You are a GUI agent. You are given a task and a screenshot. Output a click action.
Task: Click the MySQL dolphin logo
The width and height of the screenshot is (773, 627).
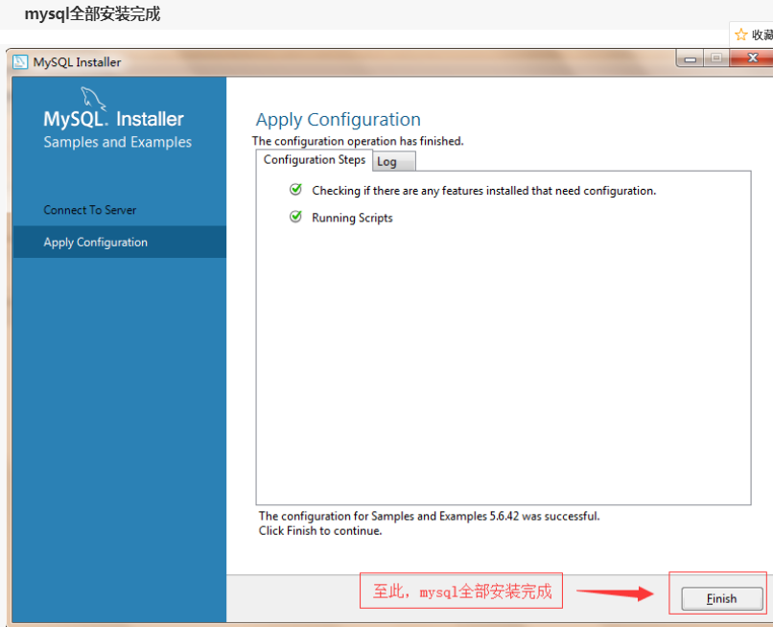93,99
